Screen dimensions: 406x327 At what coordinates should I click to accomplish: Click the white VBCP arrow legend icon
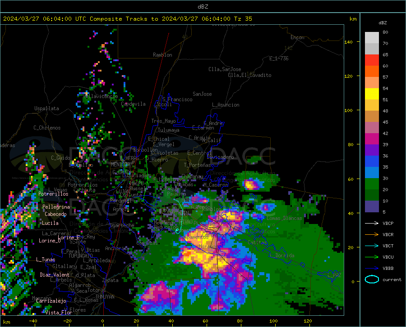pyautogui.click(x=372, y=223)
